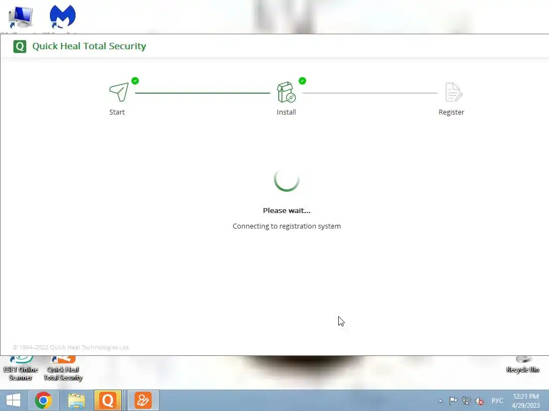The width and height of the screenshot is (549, 411).
Task: Click progress line between Install and Register
Action: coord(370,93)
